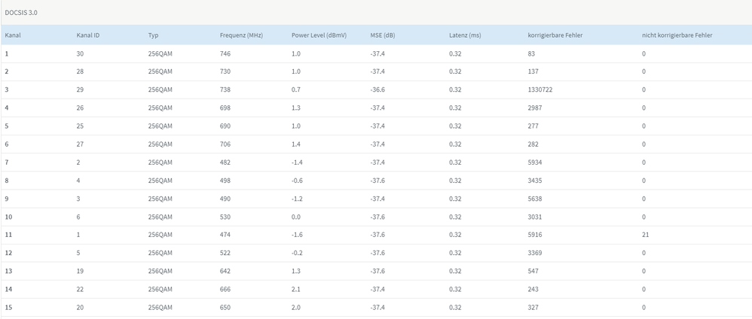Image resolution: width=752 pixels, height=319 pixels.
Task: Click the korrigierbare Fehler column header
Action: click(x=555, y=35)
